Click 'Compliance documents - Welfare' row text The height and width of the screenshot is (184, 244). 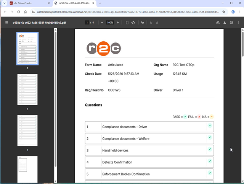pos(126,139)
